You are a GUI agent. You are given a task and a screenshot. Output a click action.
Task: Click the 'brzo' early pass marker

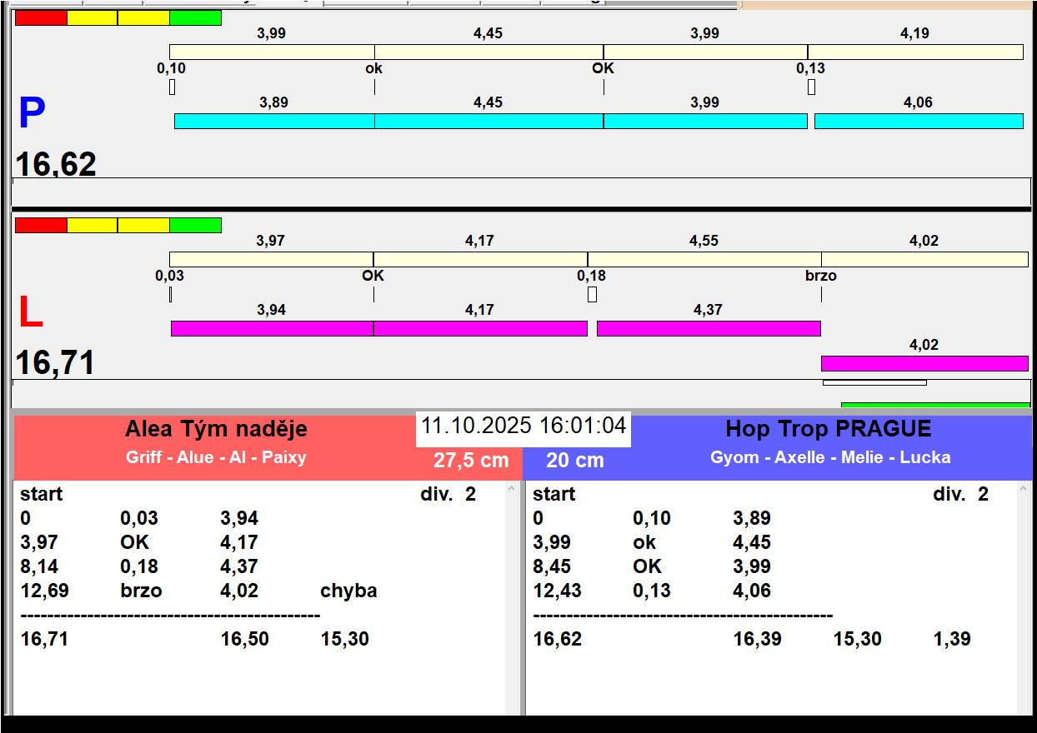821,276
